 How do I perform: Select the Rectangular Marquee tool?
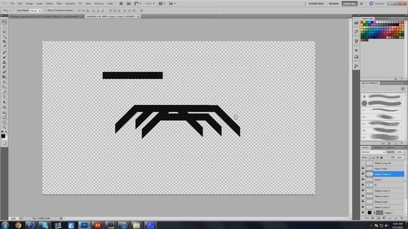click(x=4, y=27)
